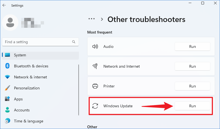Close the Settings window
Image resolution: width=220 pixels, height=129 pixels.
coord(215,3)
